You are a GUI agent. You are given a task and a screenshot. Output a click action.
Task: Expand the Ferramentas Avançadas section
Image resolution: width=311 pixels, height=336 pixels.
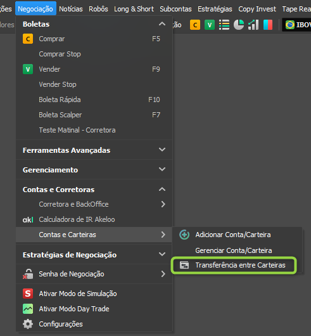tap(162, 150)
